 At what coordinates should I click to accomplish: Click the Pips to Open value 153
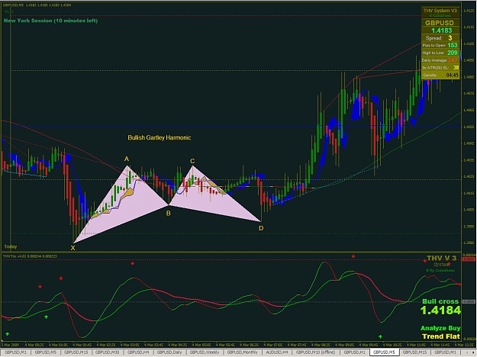(x=453, y=45)
